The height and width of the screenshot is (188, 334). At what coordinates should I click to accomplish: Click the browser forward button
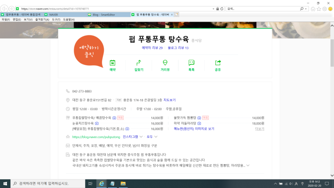(12, 9)
